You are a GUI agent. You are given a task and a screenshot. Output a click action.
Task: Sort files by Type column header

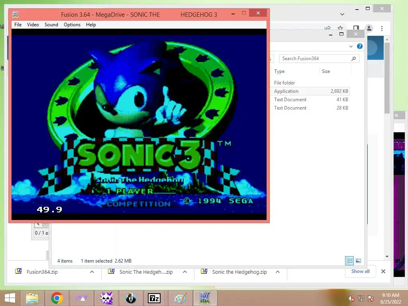click(x=279, y=71)
